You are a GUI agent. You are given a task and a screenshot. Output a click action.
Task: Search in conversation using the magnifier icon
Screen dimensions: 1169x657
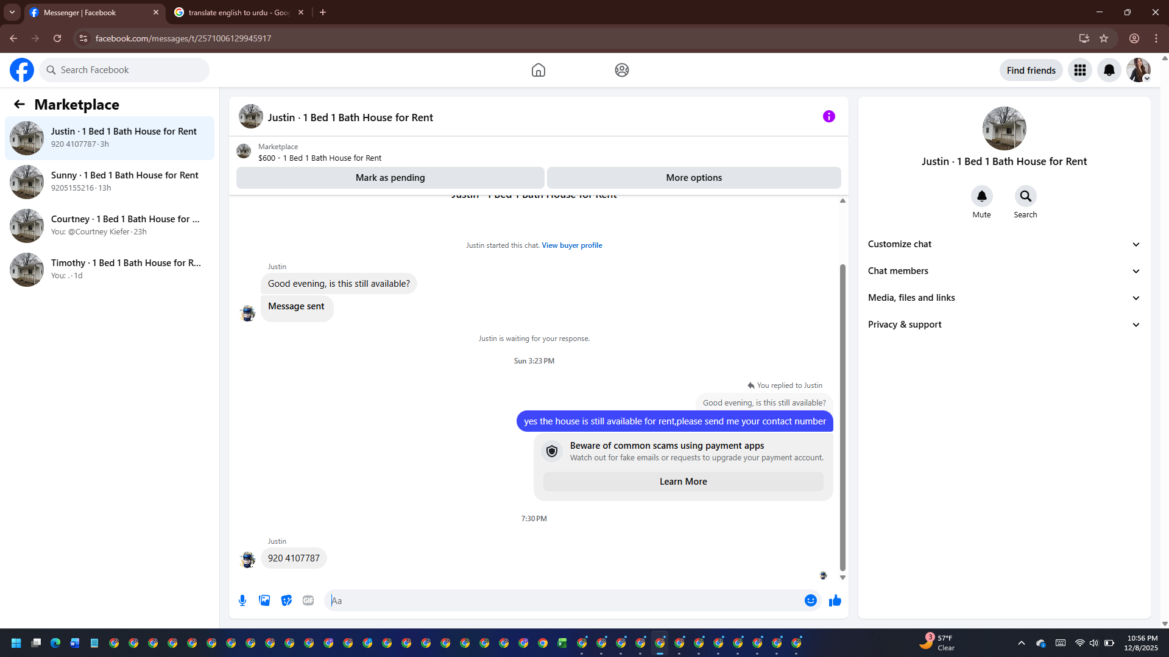pos(1025,196)
